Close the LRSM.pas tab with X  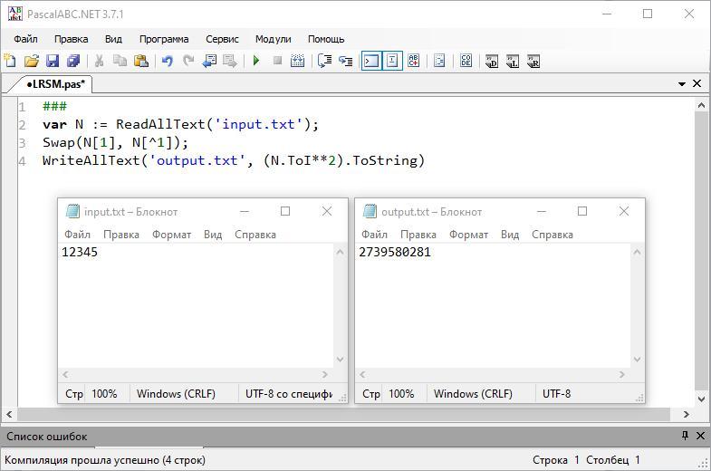coord(697,83)
